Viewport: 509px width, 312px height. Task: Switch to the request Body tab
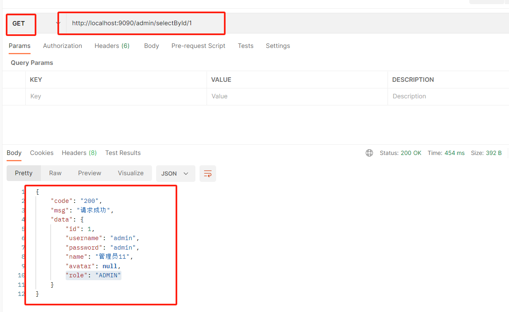pyautogui.click(x=152, y=46)
